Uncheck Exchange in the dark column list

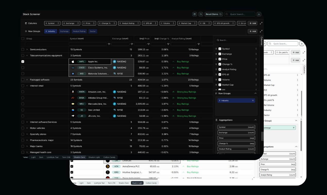(x=220, y=54)
